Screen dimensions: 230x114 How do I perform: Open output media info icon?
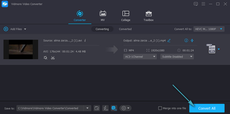[186, 40]
